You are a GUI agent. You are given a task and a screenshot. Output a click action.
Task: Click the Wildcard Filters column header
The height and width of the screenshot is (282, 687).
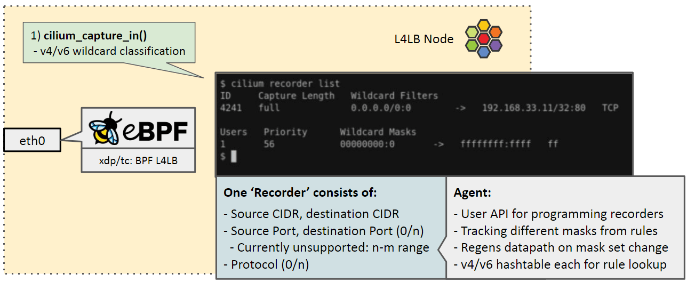[394, 96]
